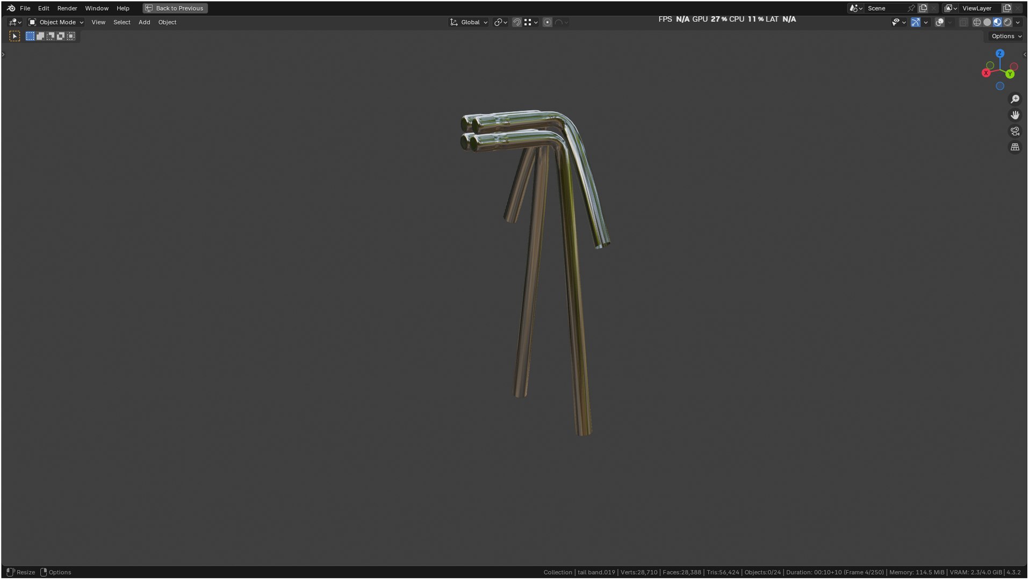Click the Scene name field
The width and height of the screenshot is (1029, 580).
click(x=886, y=8)
